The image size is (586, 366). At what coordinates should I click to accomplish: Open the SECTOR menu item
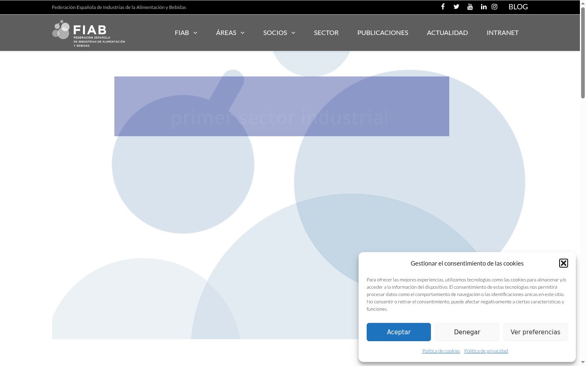click(326, 33)
